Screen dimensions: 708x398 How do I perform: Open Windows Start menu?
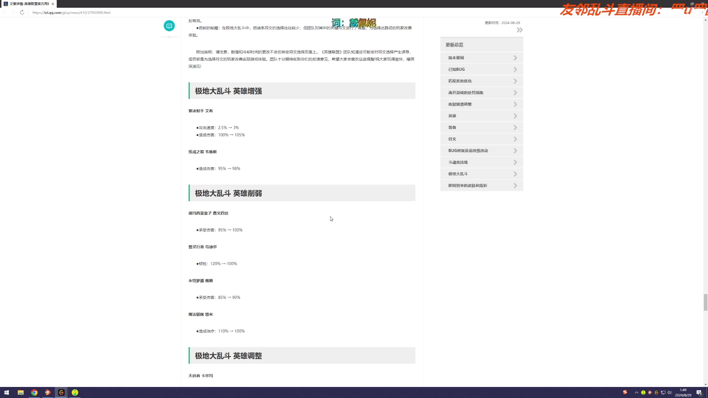pos(6,392)
